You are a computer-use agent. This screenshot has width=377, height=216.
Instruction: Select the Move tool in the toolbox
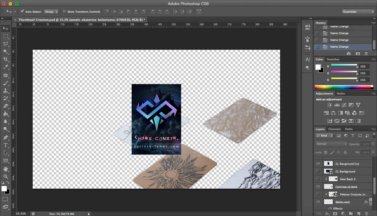[6, 28]
